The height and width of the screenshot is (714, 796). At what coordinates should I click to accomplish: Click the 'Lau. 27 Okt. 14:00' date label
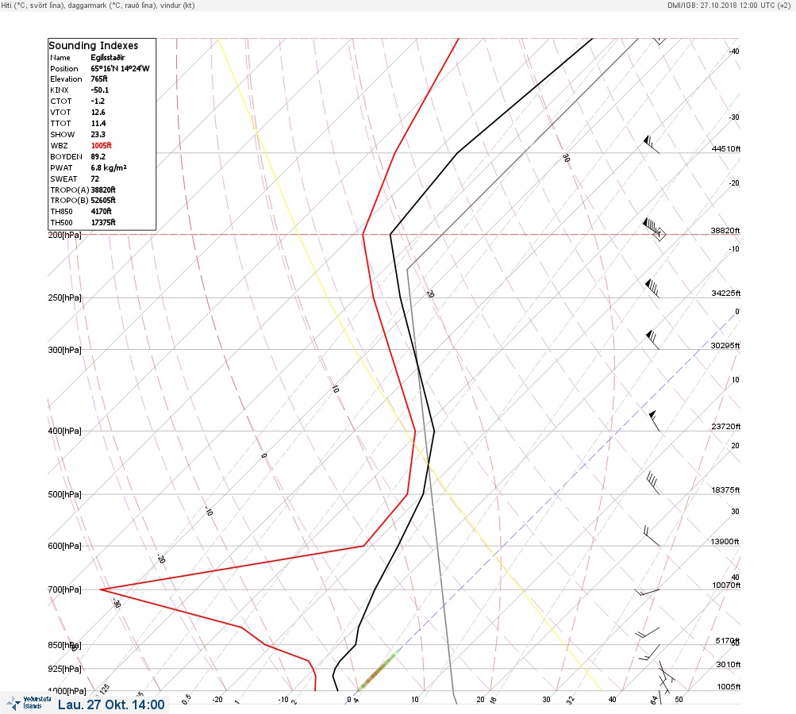[x=111, y=704]
